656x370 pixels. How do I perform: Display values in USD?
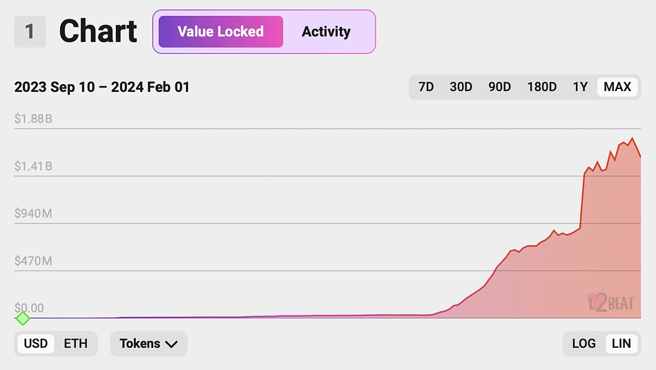[36, 344]
